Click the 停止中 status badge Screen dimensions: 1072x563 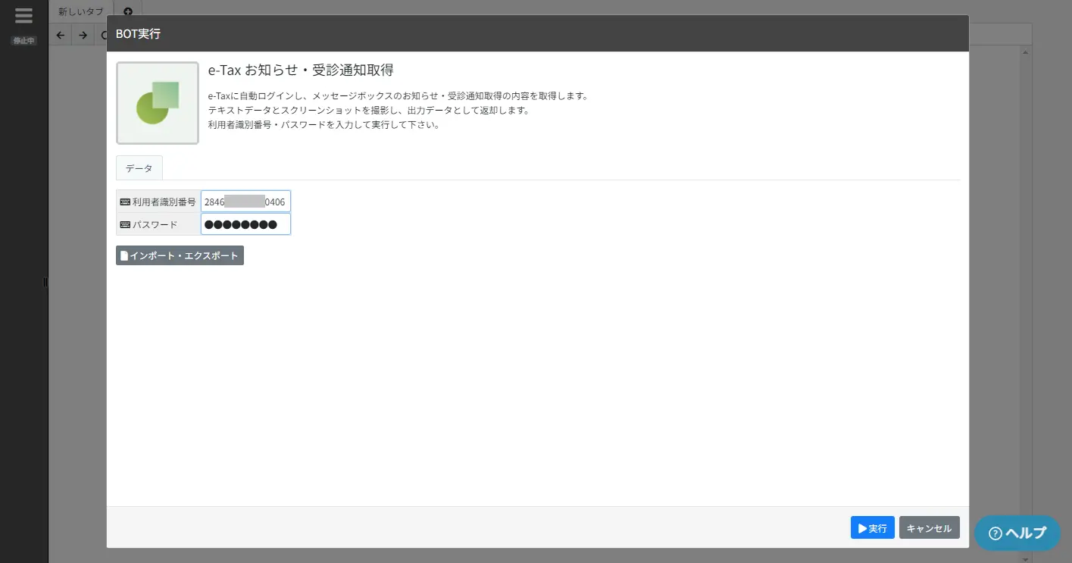coord(23,40)
